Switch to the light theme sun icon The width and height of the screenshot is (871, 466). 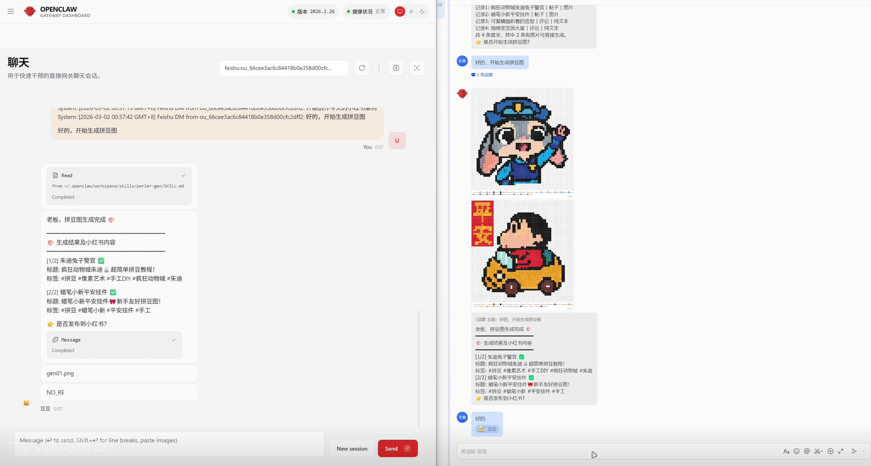411,11
